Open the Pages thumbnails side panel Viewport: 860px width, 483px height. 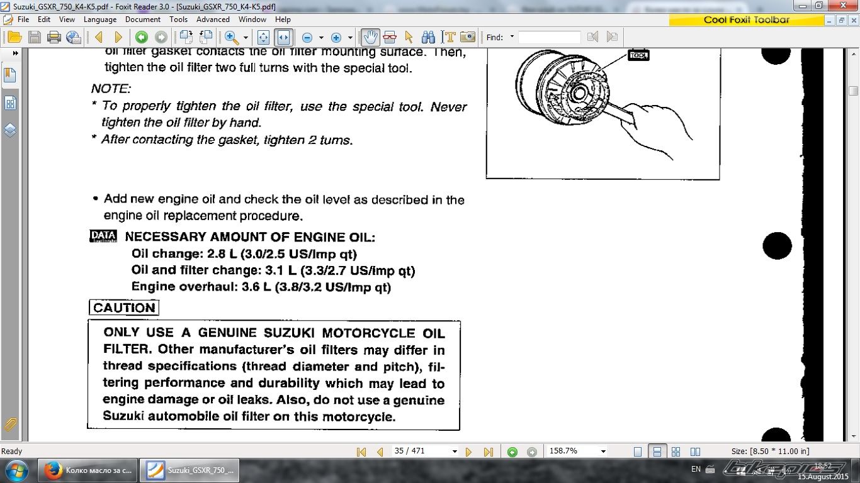pos(10,103)
